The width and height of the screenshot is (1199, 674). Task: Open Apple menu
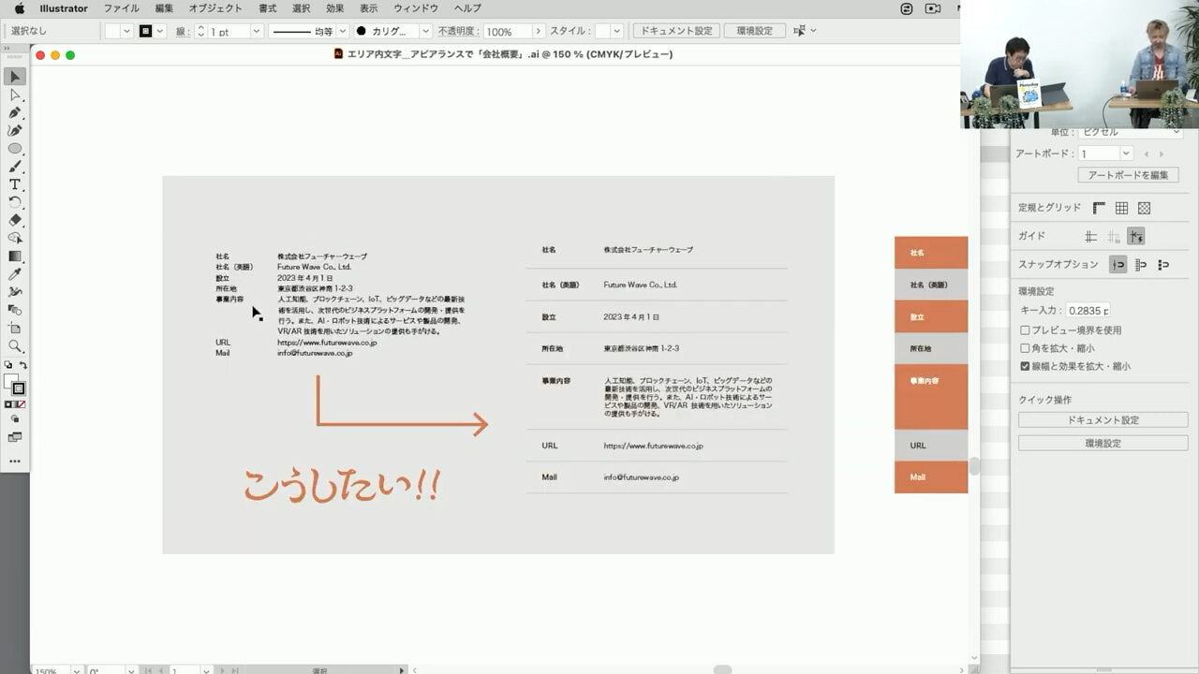(x=19, y=8)
